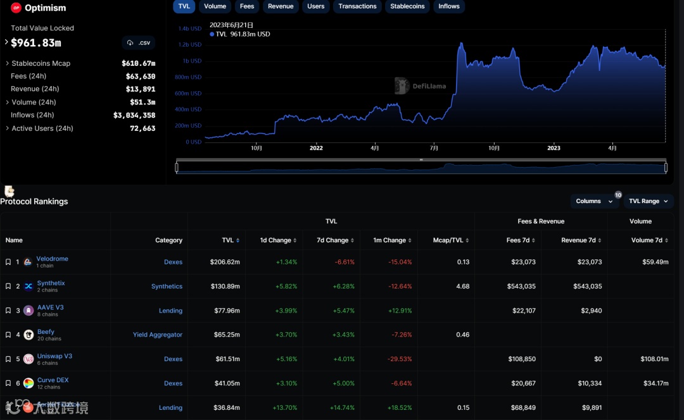Open the Uniswap V3 protocol link
684x420 pixels.
pyautogui.click(x=54, y=356)
